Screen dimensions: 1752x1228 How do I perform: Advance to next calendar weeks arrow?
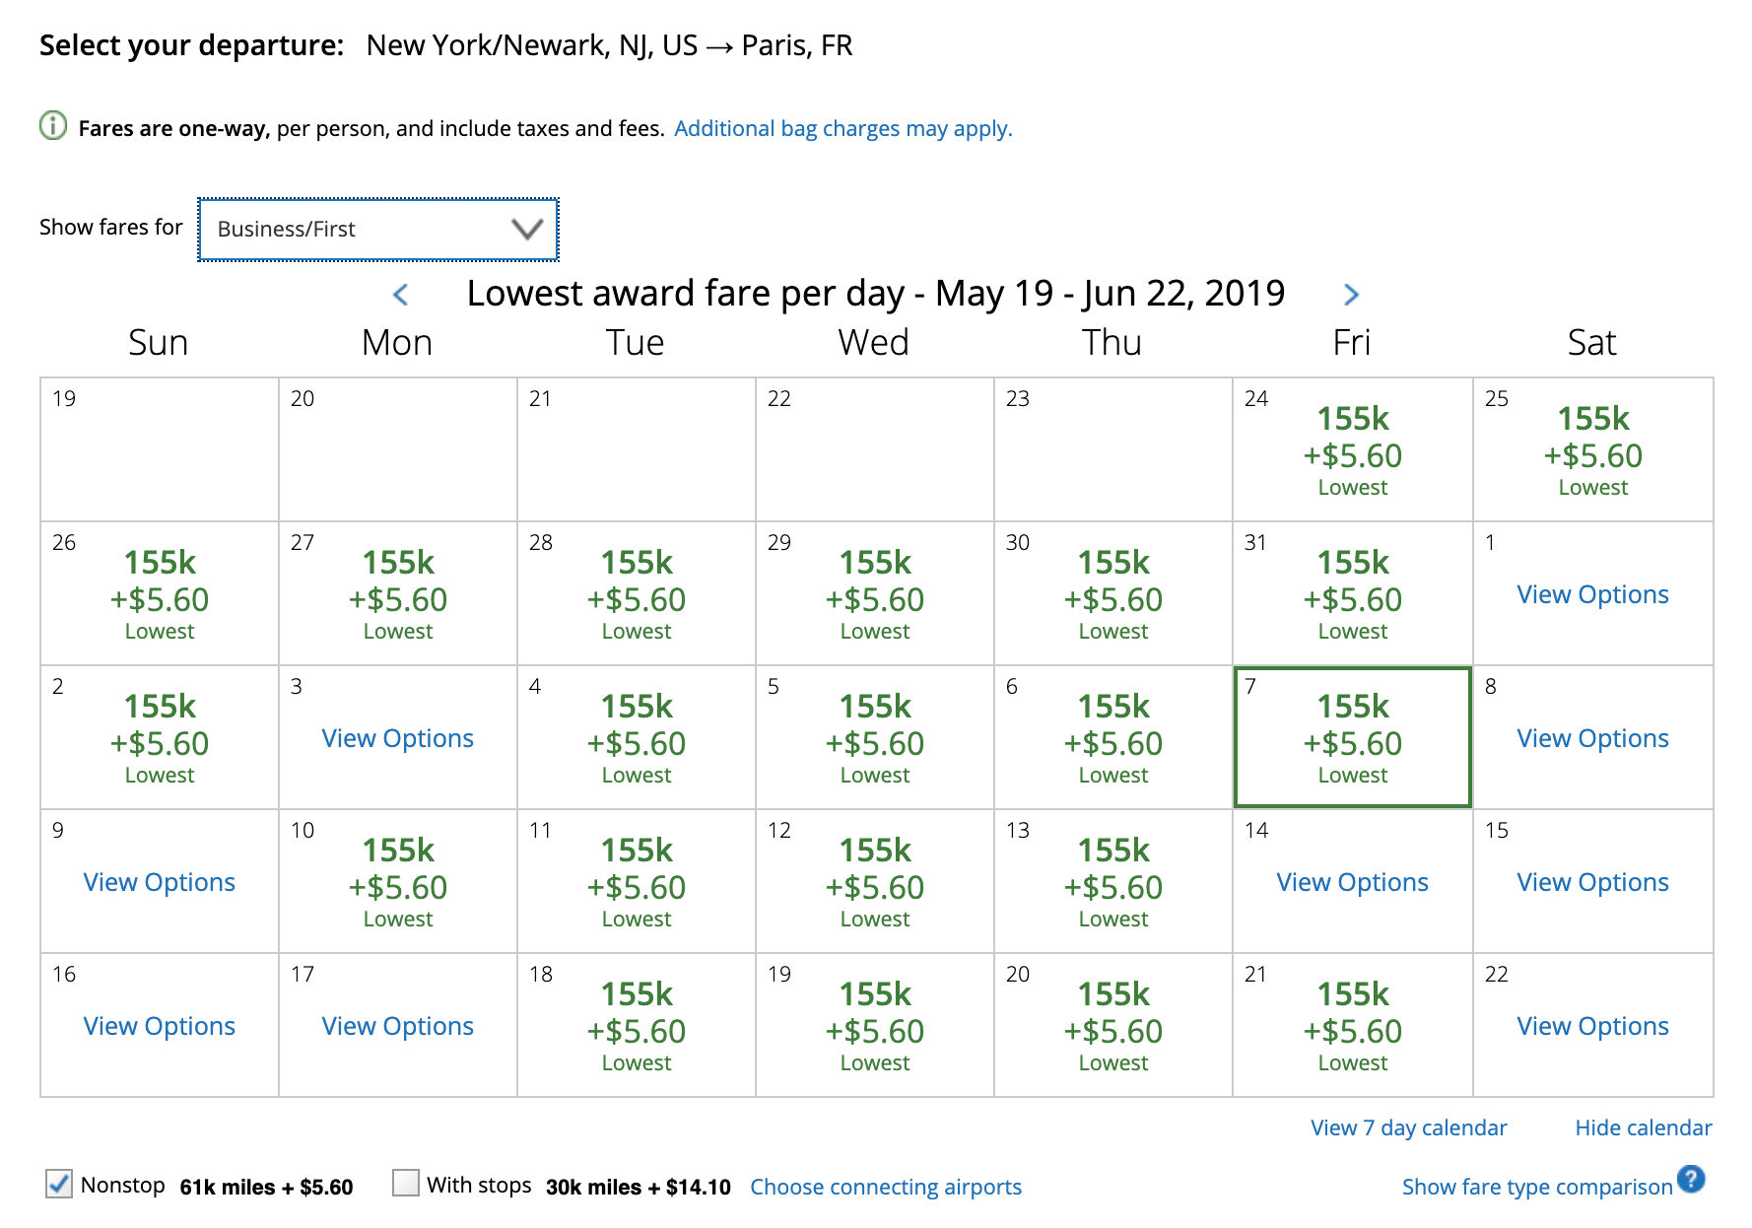(1351, 295)
